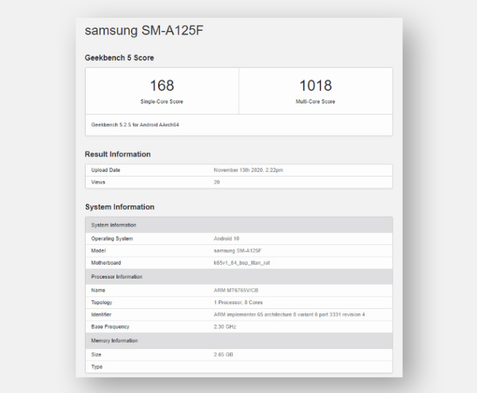Click the gray 'System Information' table header
477x393 pixels.
tap(239, 225)
